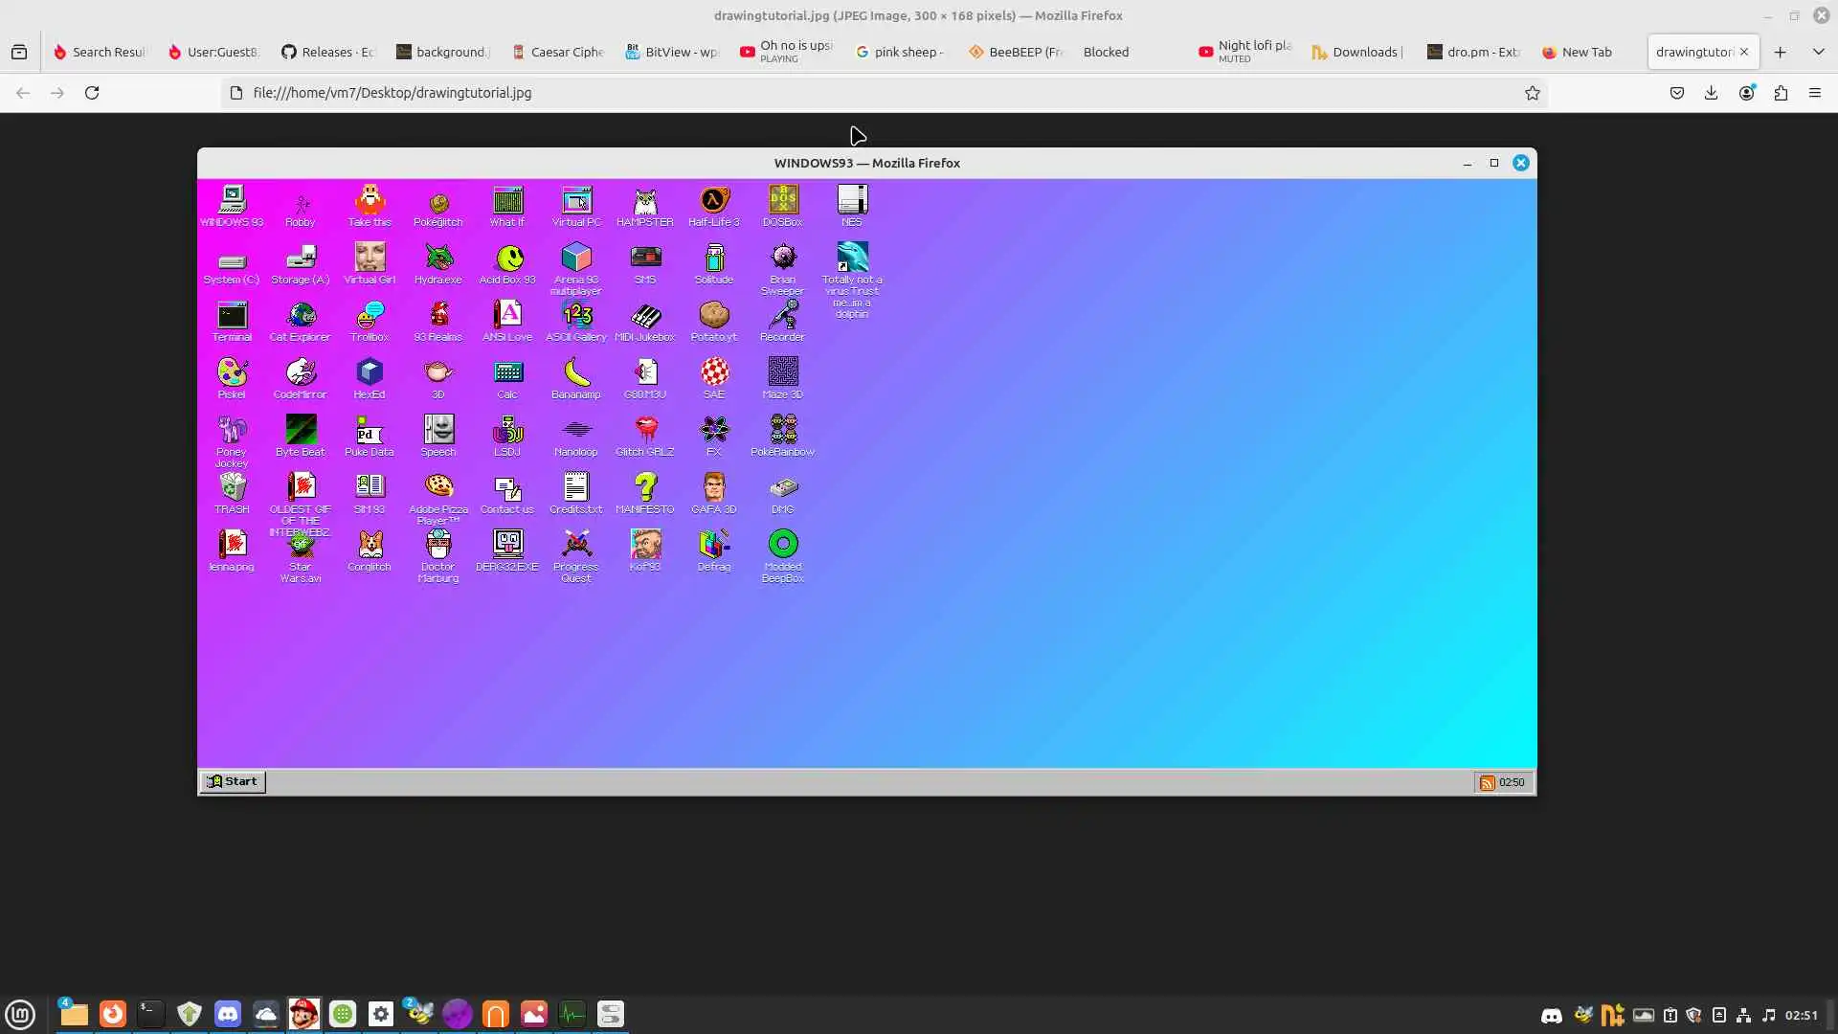
Task: Expand the list all tabs chevron
Action: (1818, 52)
